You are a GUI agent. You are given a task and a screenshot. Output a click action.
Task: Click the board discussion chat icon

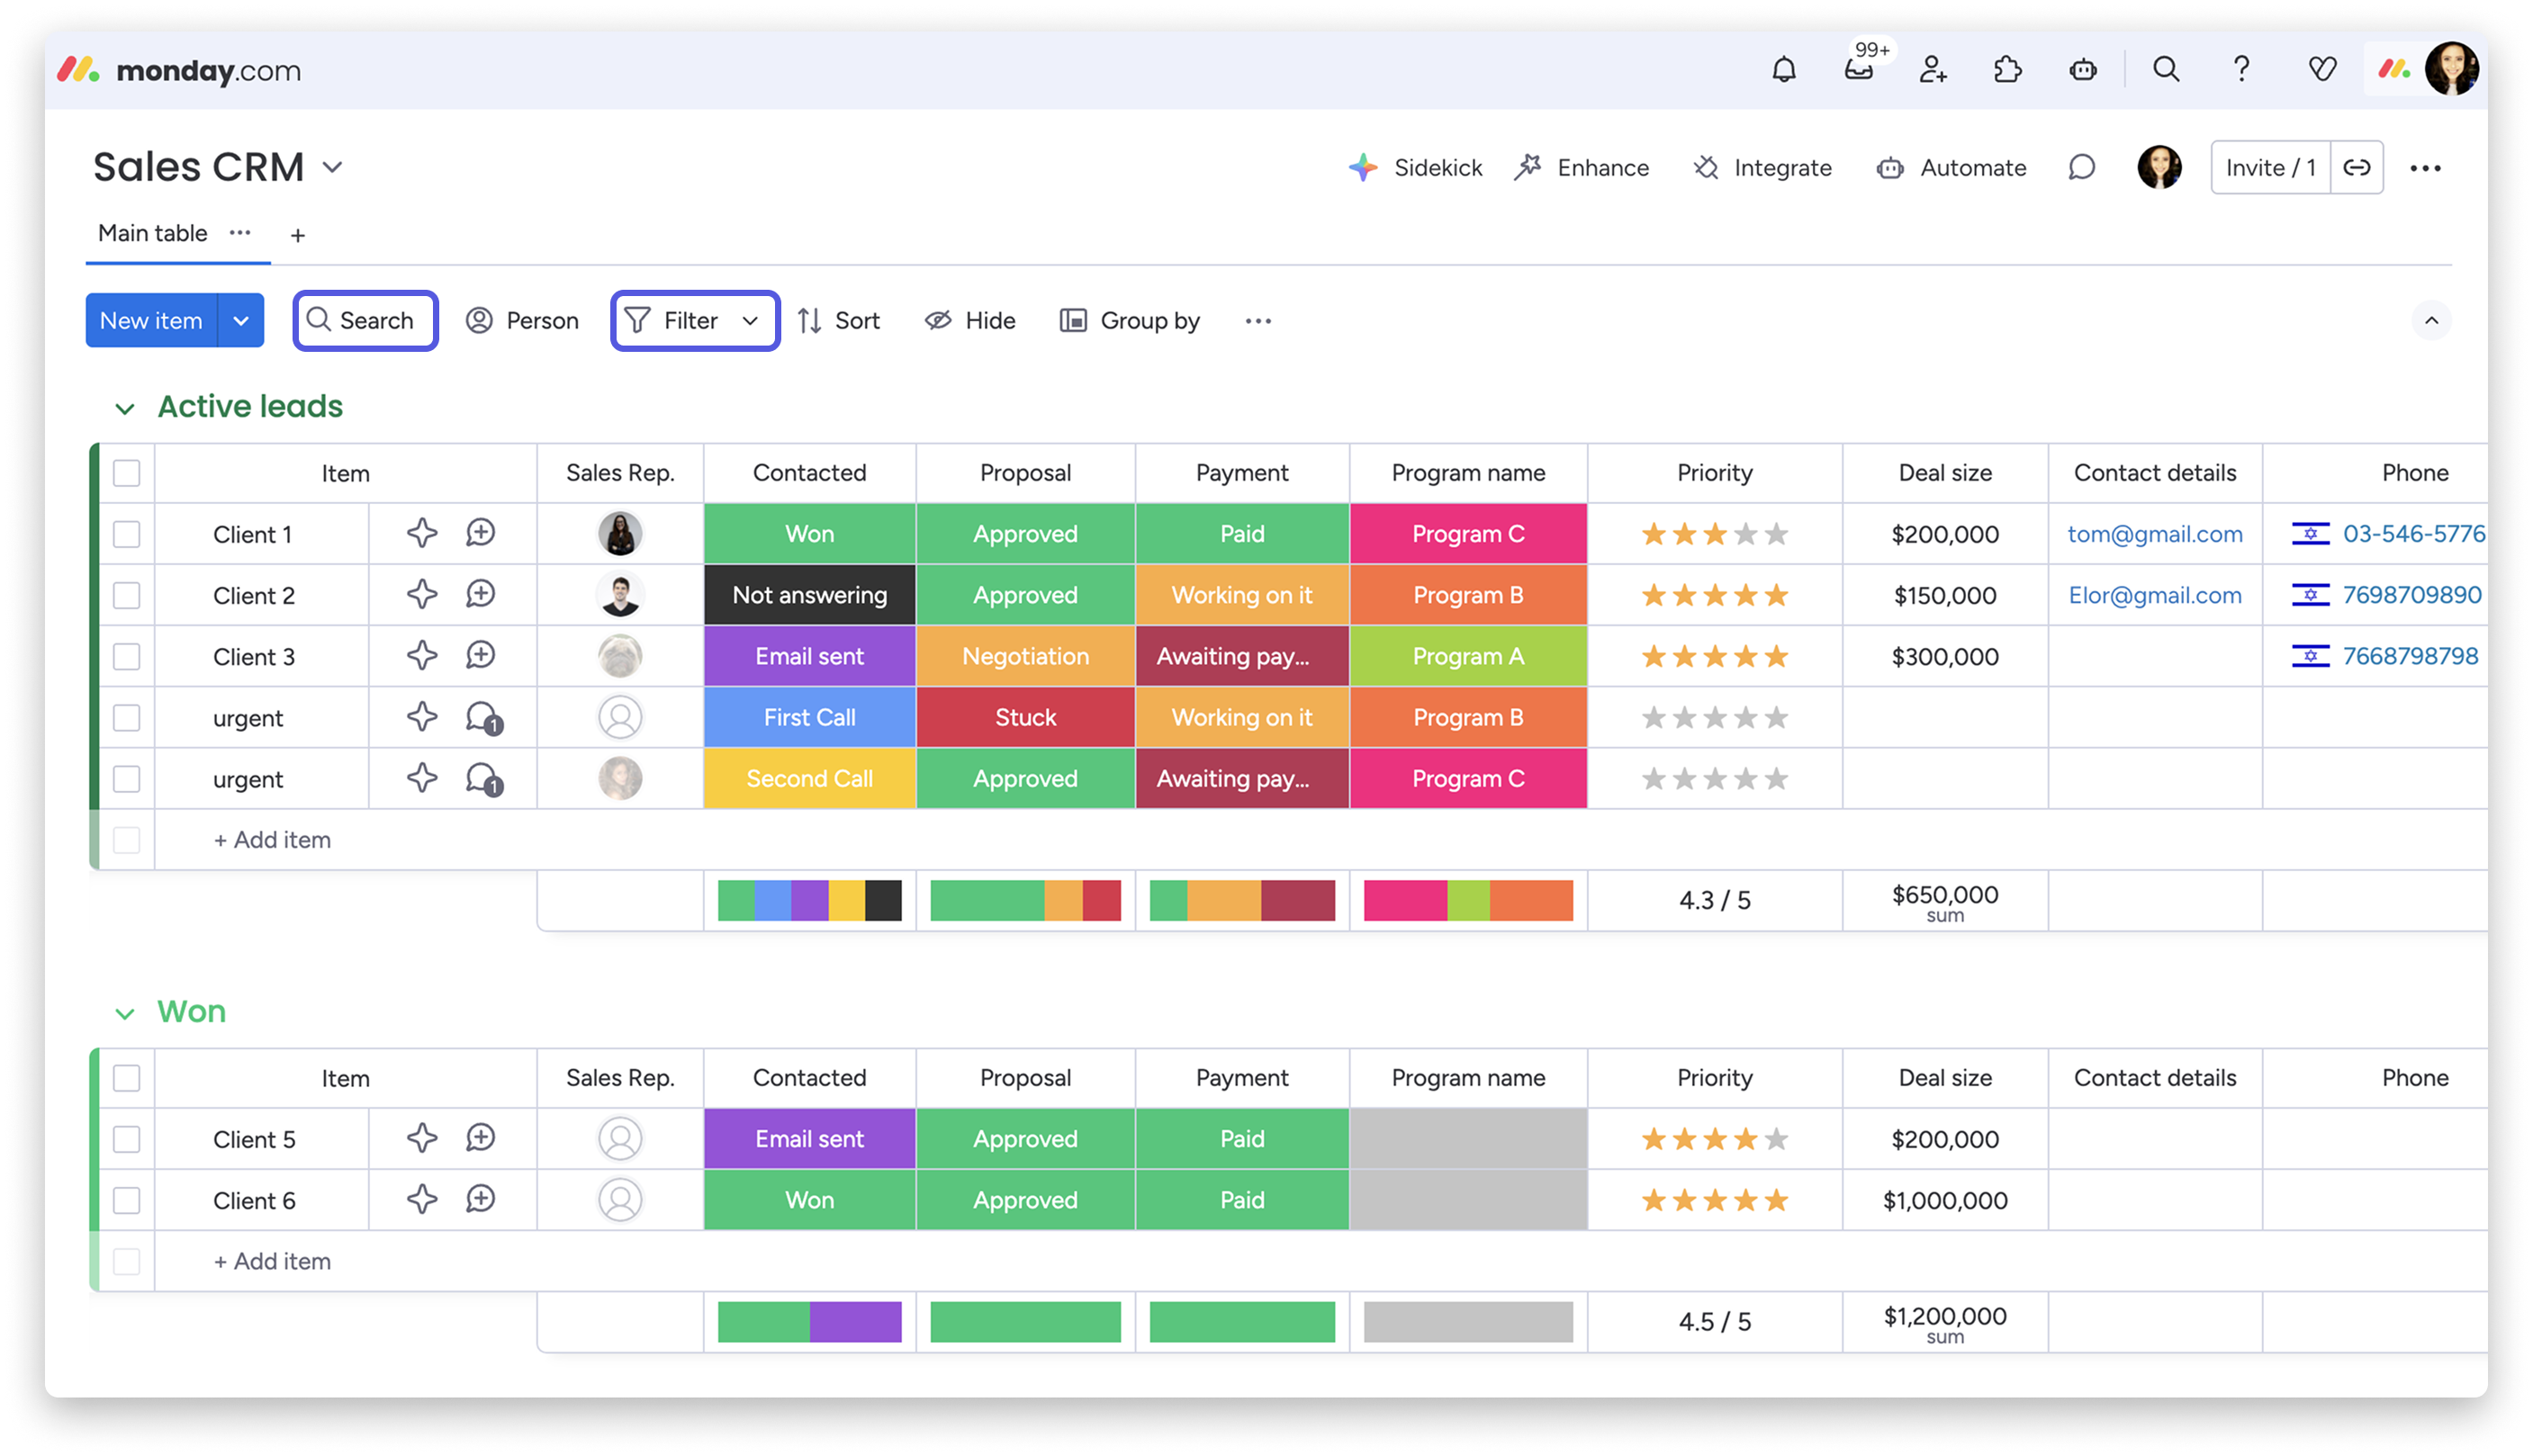tap(2080, 167)
